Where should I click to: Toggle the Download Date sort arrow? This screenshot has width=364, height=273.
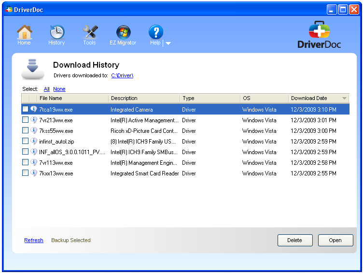(x=345, y=99)
